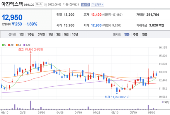
Task: Click the 저가 value 12,900
Action: [96, 25]
